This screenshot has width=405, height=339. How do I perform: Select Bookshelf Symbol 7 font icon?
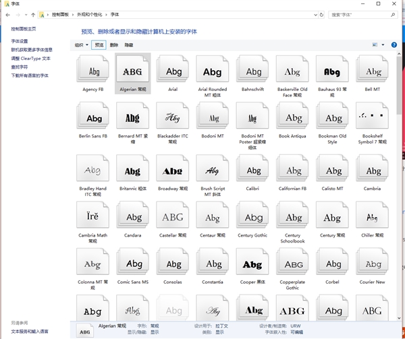[x=372, y=115]
